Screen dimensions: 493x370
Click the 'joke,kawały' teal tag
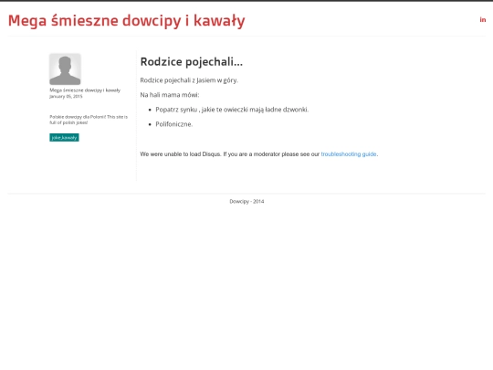click(x=64, y=137)
